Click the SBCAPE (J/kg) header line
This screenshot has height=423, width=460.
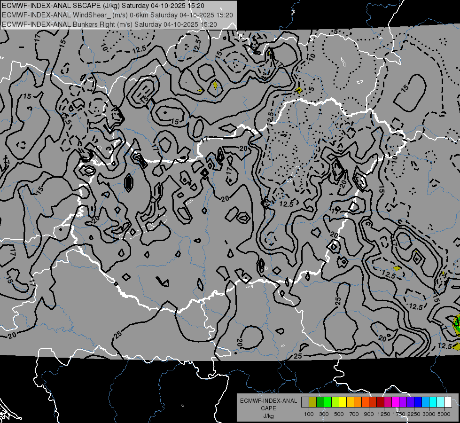point(103,6)
